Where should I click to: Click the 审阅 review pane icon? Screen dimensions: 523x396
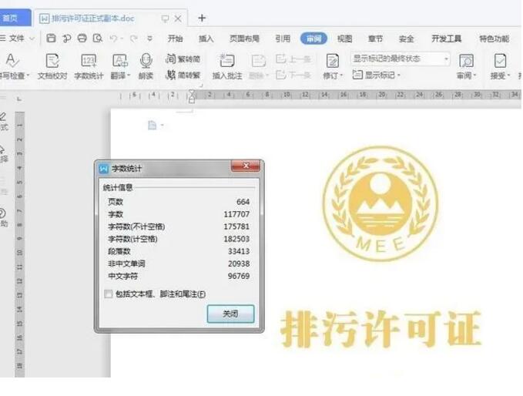coord(466,61)
